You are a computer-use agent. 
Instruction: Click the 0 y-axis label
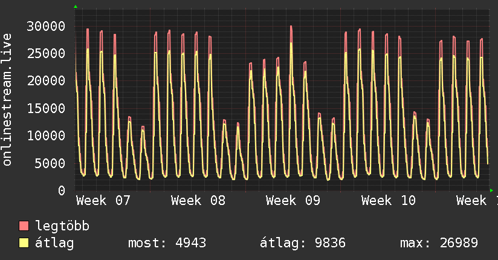point(62,190)
